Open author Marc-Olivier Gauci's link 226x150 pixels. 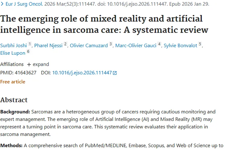(x=136, y=46)
